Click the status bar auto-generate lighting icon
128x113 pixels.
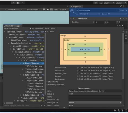tap(122, 110)
